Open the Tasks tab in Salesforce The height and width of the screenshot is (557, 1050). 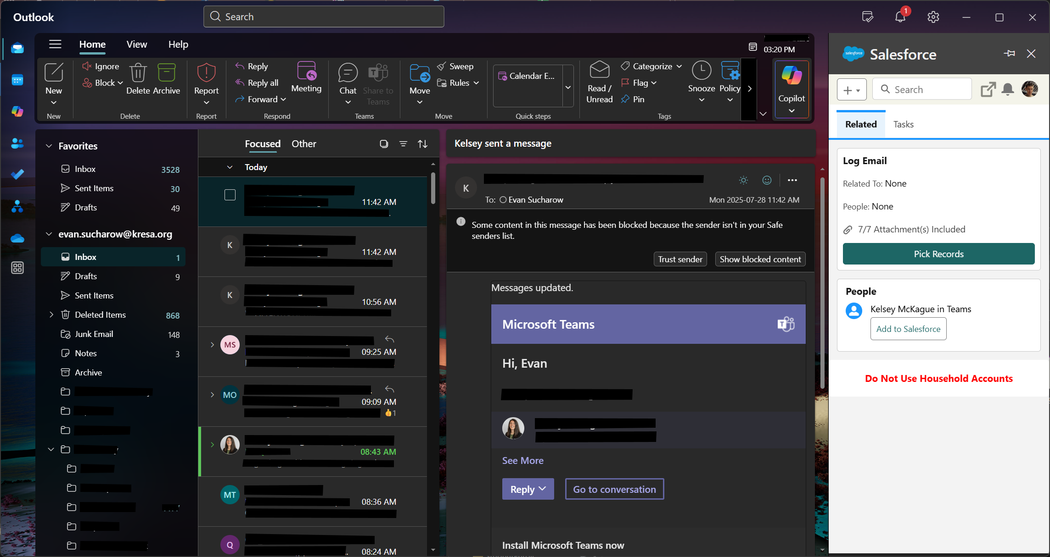click(903, 124)
